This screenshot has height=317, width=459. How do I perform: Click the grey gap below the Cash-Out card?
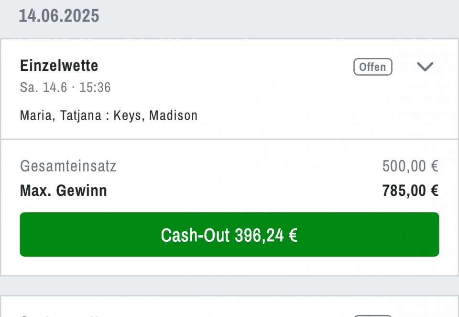point(229,286)
